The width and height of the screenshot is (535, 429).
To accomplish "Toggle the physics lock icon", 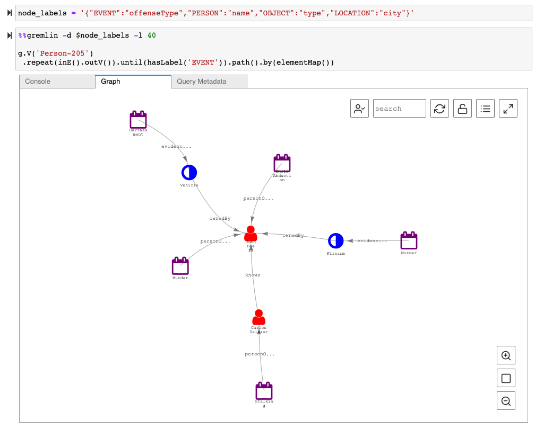I will click(462, 109).
